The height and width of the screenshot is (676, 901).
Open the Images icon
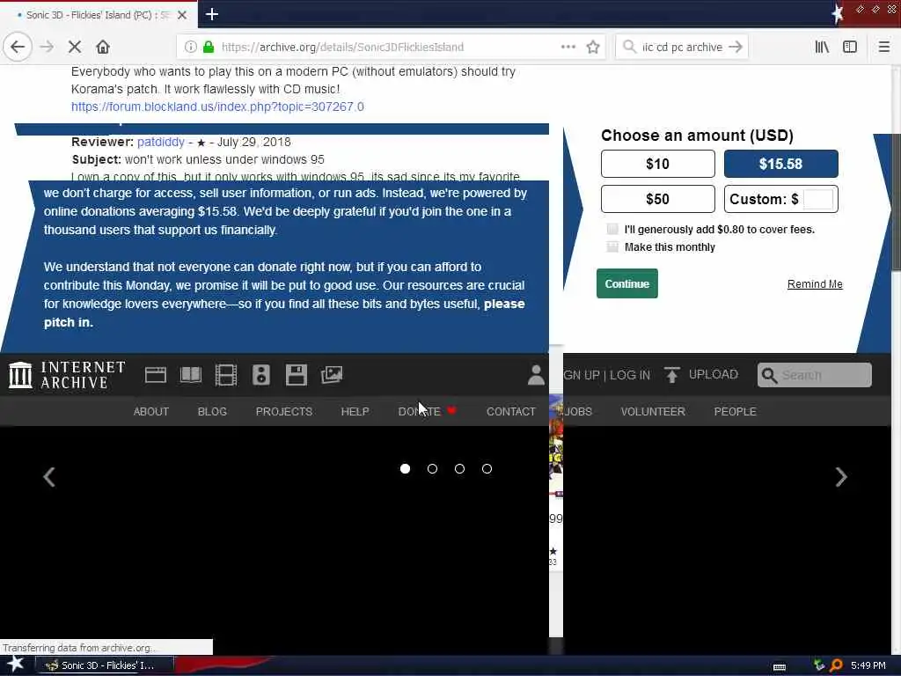332,375
